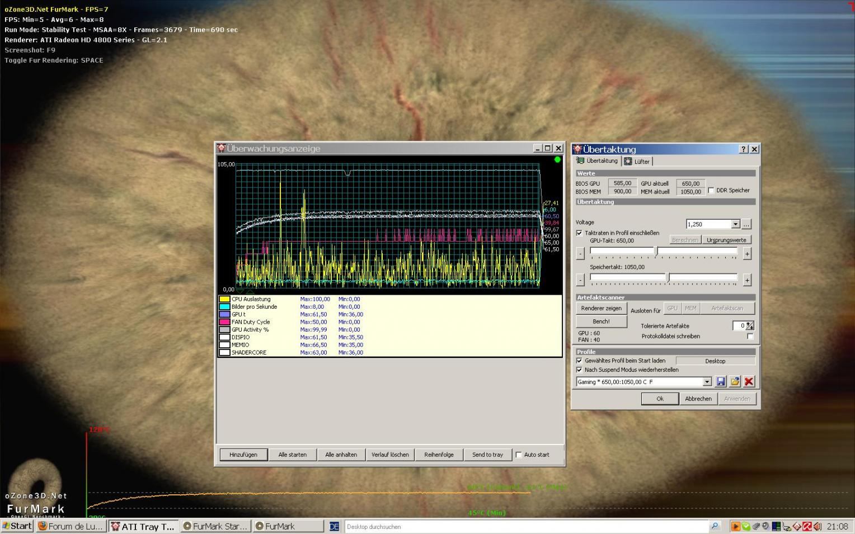The height and width of the screenshot is (534, 855).
Task: Expand the Gaming profile dropdown list
Action: point(707,381)
